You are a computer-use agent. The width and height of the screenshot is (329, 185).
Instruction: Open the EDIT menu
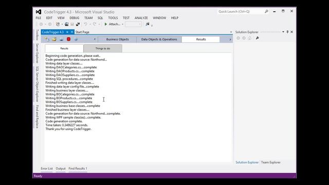point(49,18)
